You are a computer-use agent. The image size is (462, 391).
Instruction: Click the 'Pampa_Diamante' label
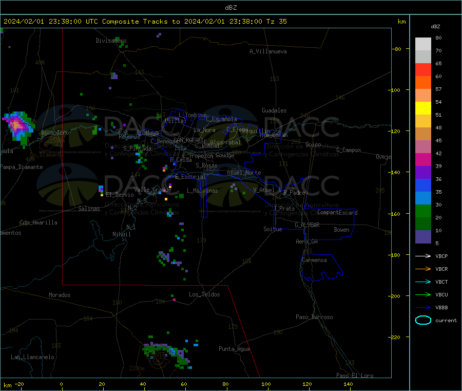pyautogui.click(x=22, y=167)
